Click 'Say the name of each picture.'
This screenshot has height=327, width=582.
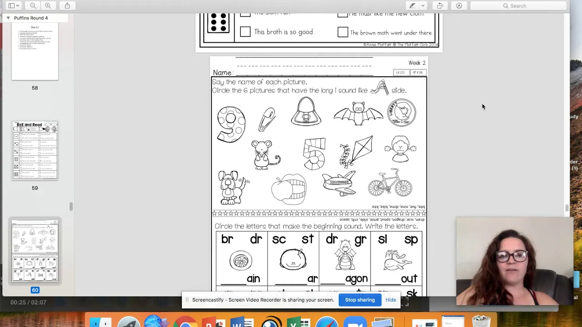click(x=260, y=82)
